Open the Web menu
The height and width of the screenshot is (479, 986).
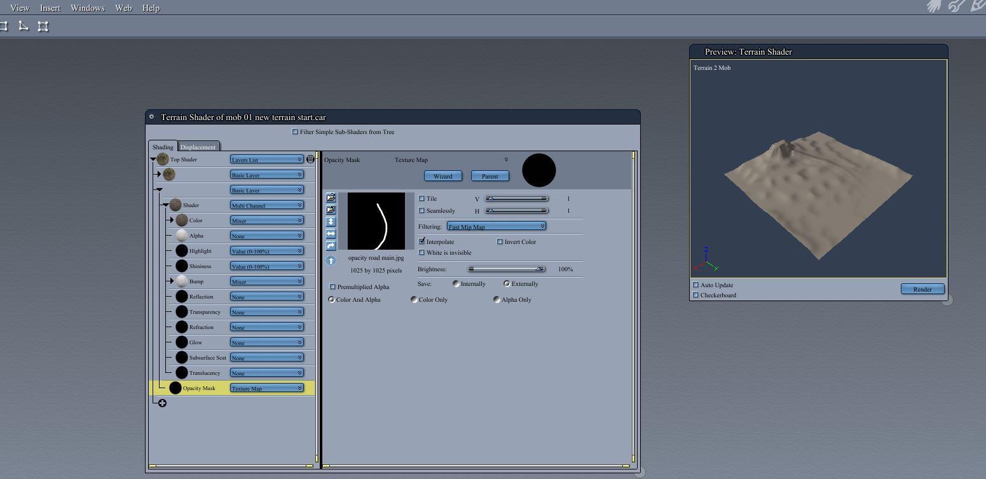[123, 8]
